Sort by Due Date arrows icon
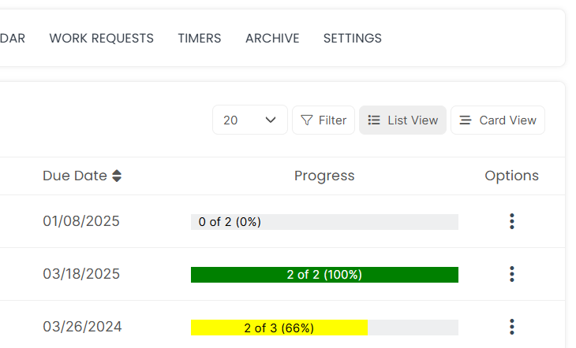 coord(117,176)
